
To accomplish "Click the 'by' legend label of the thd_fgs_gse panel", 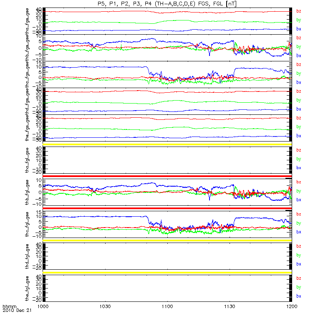I will [x=298, y=100].
